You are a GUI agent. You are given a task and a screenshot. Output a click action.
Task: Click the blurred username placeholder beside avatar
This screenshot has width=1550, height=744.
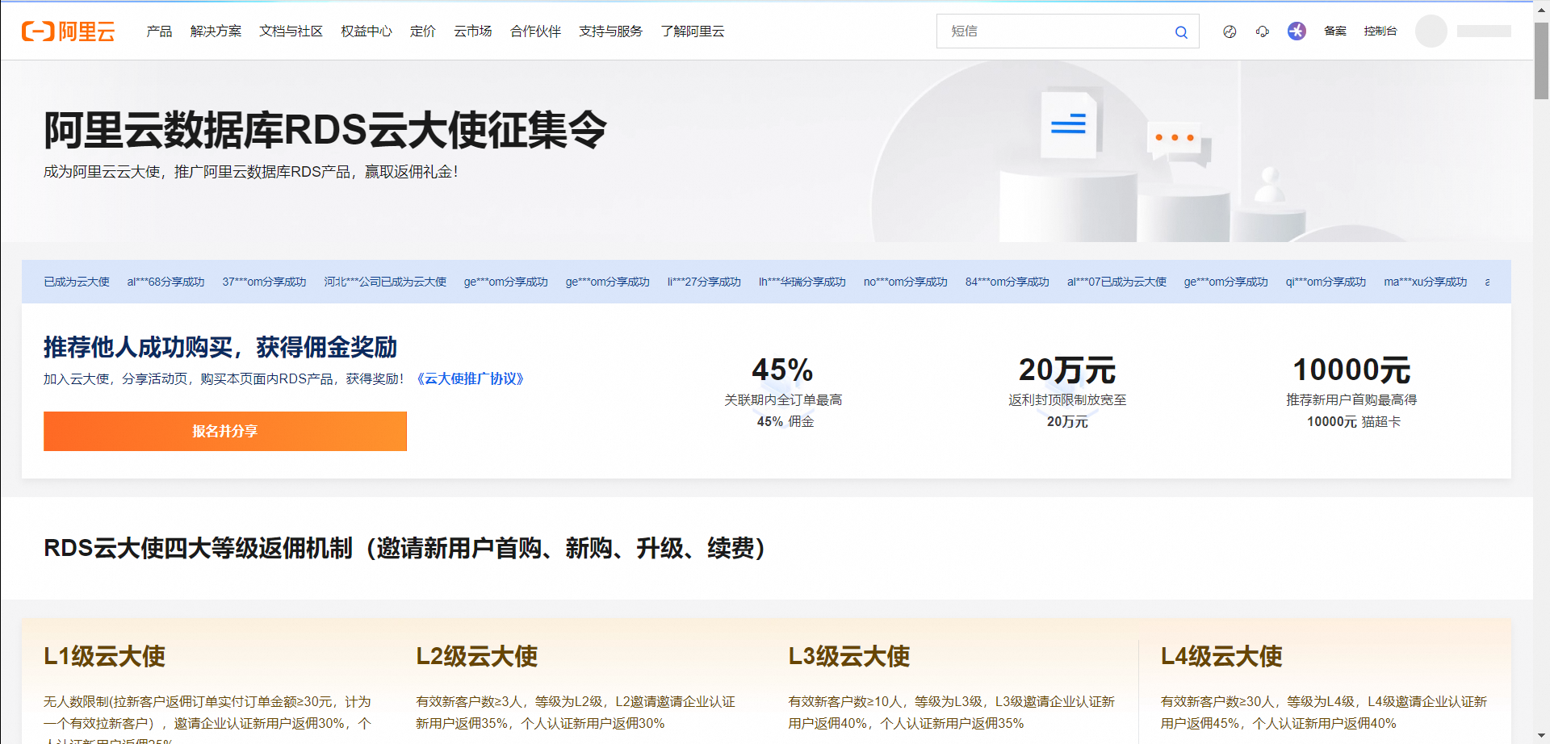click(1484, 31)
